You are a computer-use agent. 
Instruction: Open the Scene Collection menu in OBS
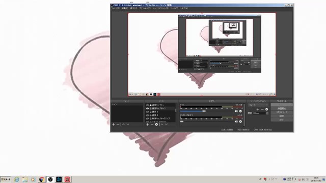pyautogui.click(x=160, y=8)
